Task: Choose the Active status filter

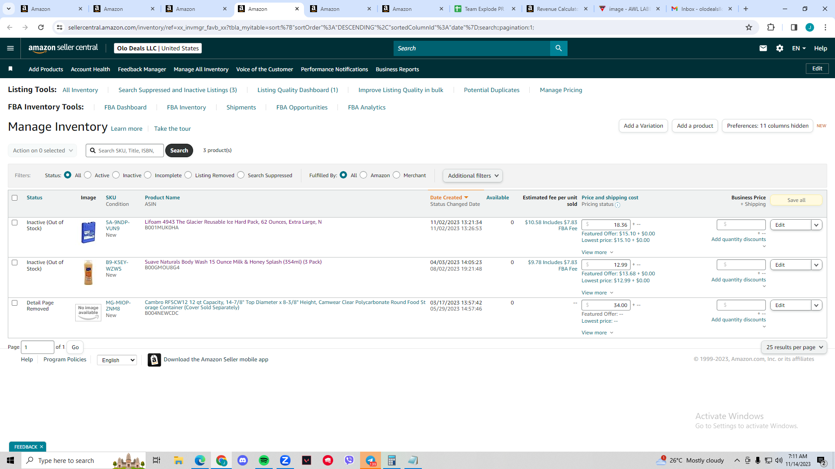Action: click(88, 175)
